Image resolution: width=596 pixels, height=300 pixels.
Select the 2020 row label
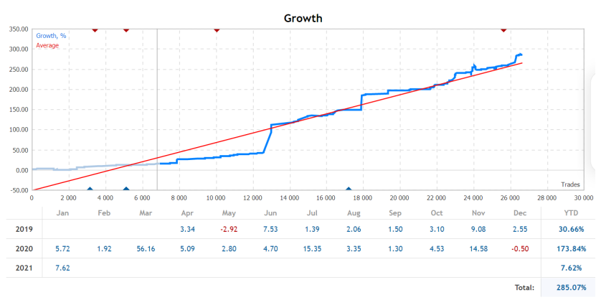[x=24, y=249]
